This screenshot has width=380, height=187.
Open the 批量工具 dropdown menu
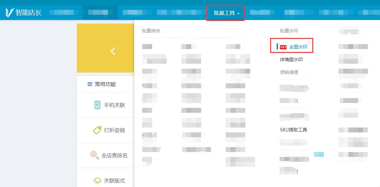(x=227, y=13)
